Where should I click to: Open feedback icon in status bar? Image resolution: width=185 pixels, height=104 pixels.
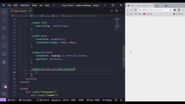pyautogui.click(x=116, y=100)
